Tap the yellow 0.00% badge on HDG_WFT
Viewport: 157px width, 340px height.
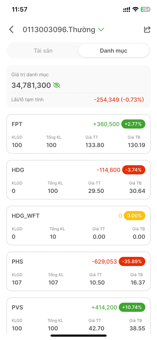pos(134,216)
